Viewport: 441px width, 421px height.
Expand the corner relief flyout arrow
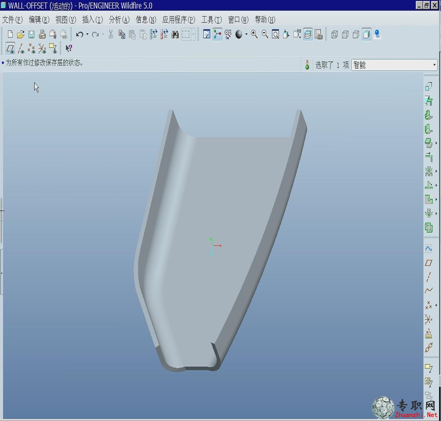[x=436, y=199]
